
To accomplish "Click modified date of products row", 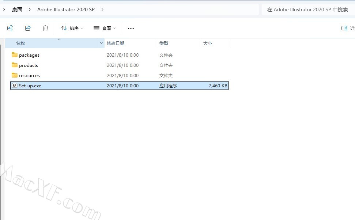I will pyautogui.click(x=123, y=65).
